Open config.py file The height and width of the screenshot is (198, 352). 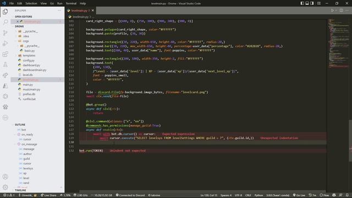(29, 61)
